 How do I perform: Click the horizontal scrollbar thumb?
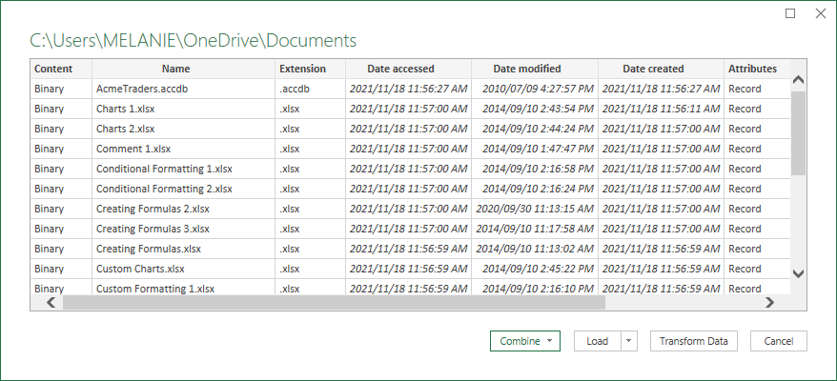click(334, 303)
